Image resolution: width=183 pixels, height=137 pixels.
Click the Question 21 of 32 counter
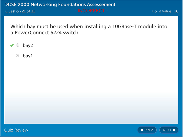coord(20,11)
